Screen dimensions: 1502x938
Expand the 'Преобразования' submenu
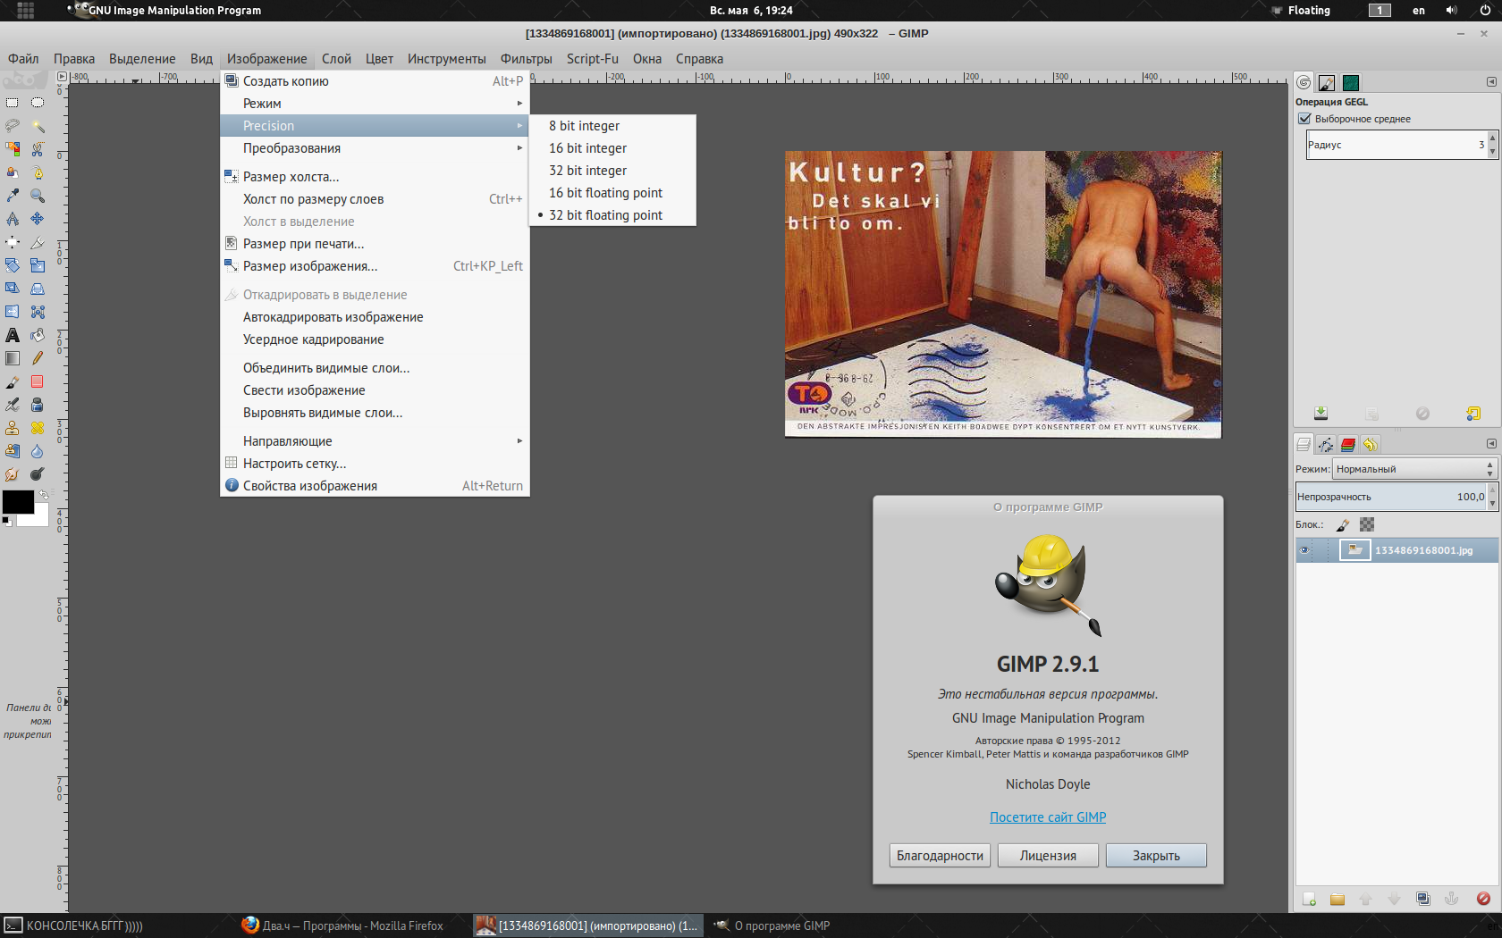tap(375, 148)
